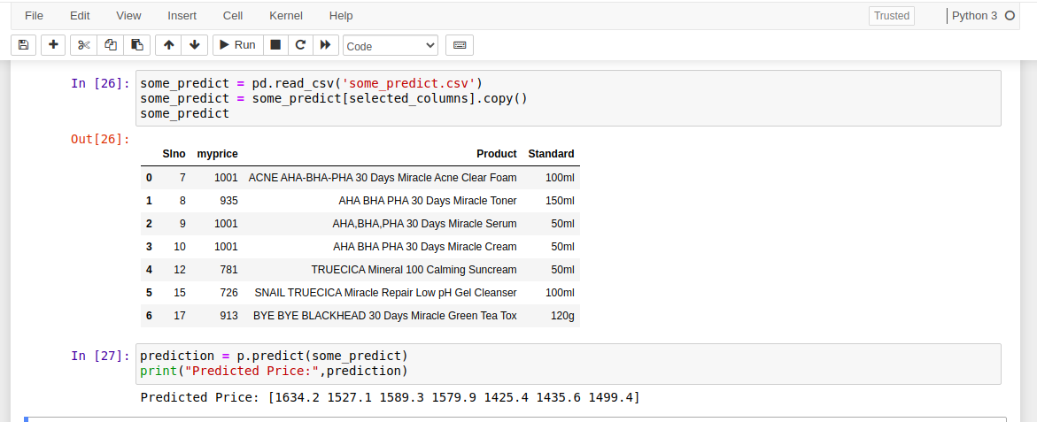Move the selected cell up with arrow icon
This screenshot has width=1037, height=422.
(168, 45)
